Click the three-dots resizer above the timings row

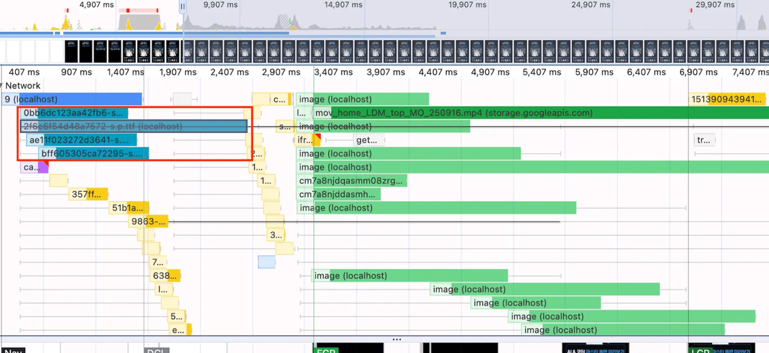(x=397, y=339)
